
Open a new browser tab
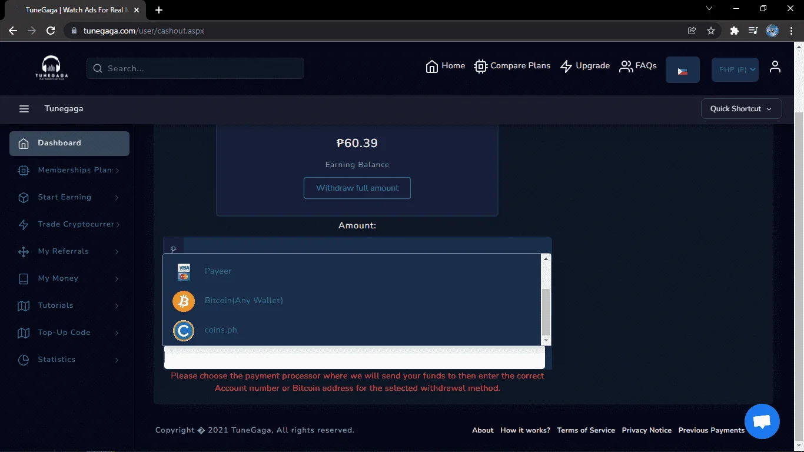pos(159,10)
